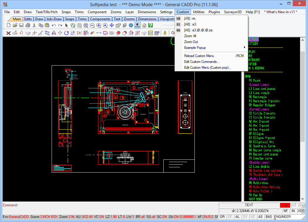Click the red color 12 swatch

click(285, 205)
